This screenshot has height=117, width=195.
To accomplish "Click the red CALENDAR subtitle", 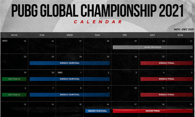I will point(98,22).
